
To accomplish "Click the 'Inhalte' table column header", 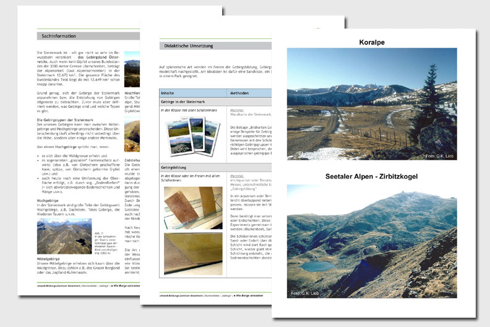I will point(193,93).
